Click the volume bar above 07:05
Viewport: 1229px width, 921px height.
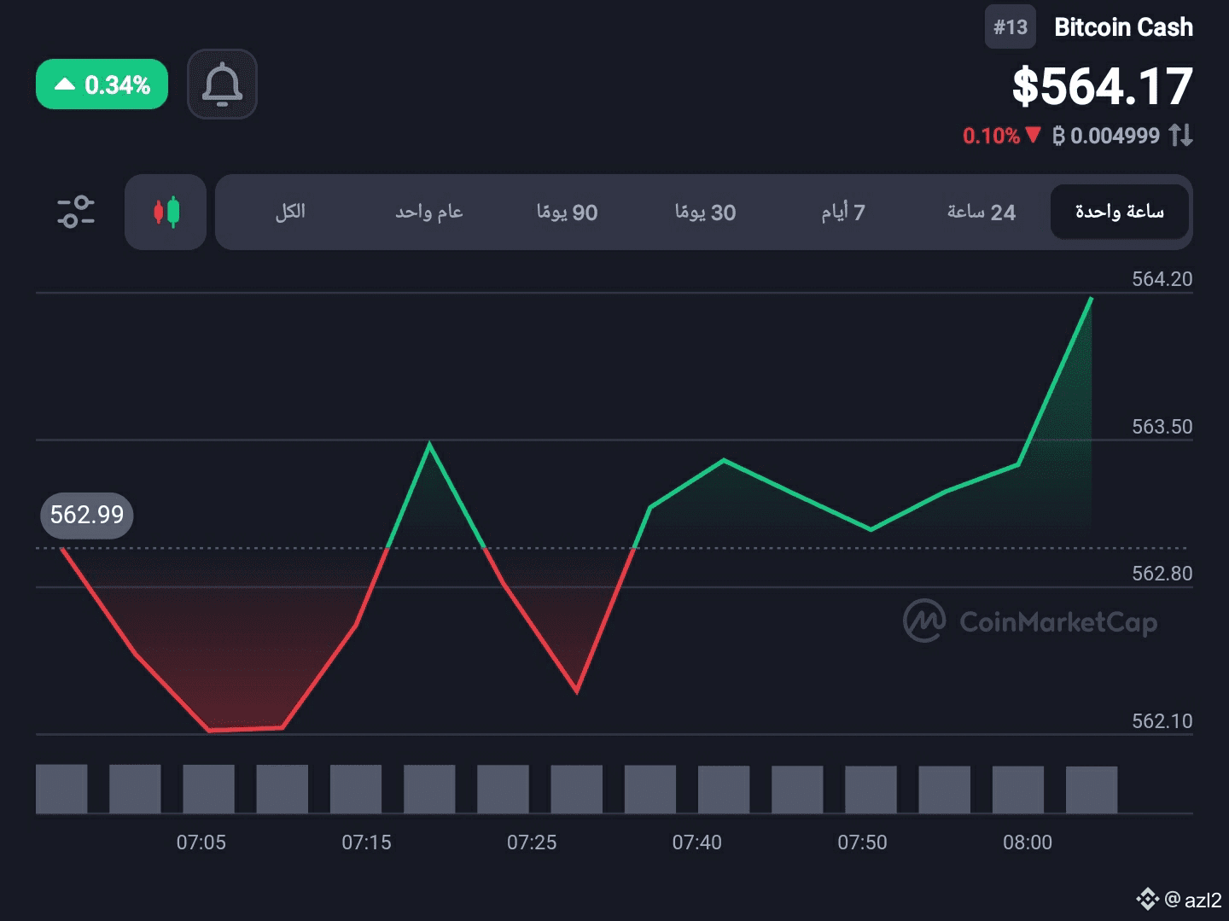[208, 789]
